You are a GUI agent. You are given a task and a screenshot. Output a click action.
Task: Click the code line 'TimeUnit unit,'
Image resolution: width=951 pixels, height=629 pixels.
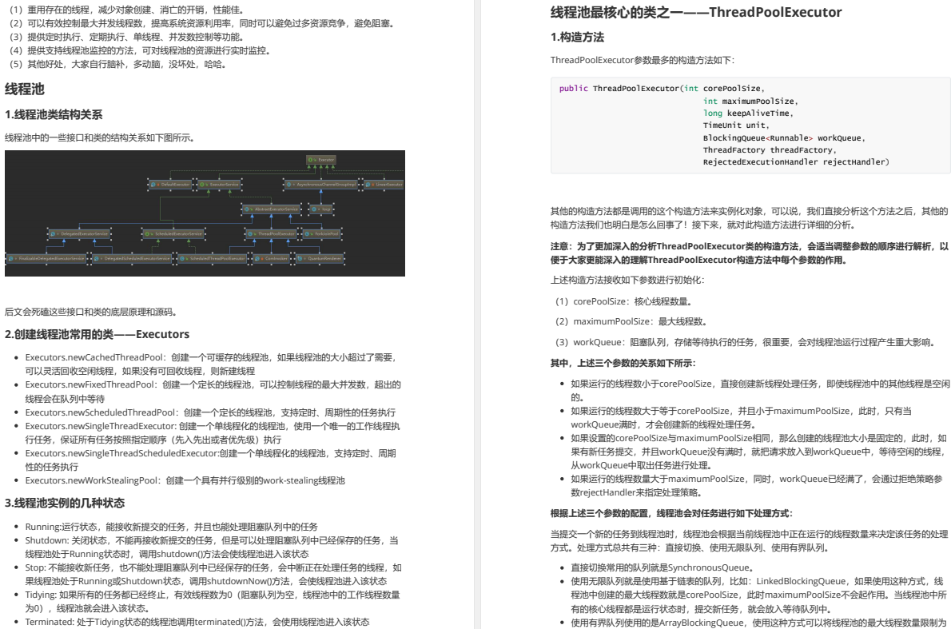[x=736, y=125]
